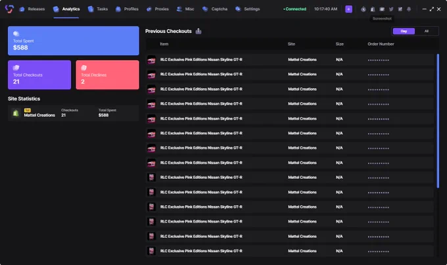Click the Site Statistics heading
The image size is (447, 265).
point(24,99)
